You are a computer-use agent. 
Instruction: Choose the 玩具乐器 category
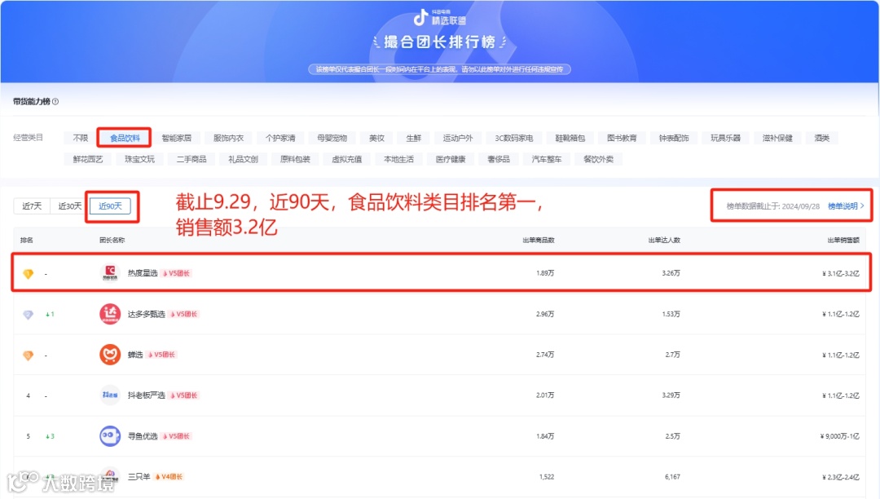click(725, 138)
